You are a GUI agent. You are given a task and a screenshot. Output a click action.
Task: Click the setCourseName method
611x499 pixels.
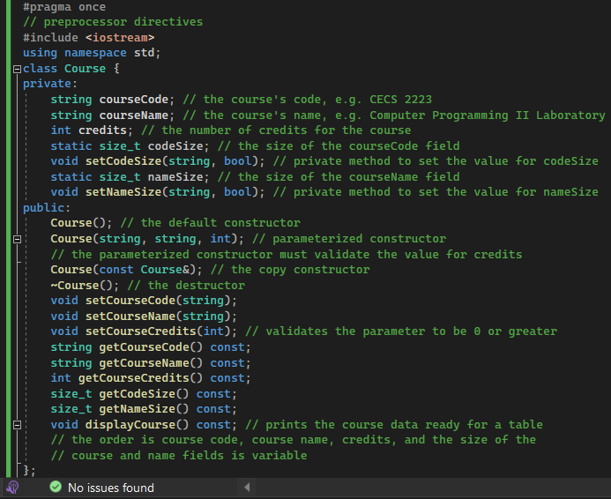130,317
